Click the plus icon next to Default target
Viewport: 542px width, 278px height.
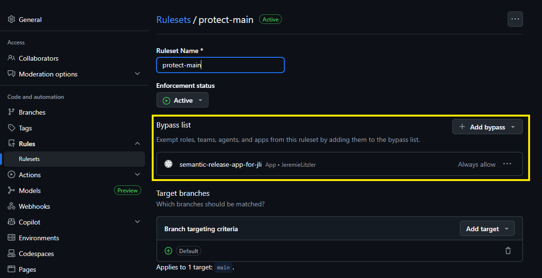tap(168, 250)
